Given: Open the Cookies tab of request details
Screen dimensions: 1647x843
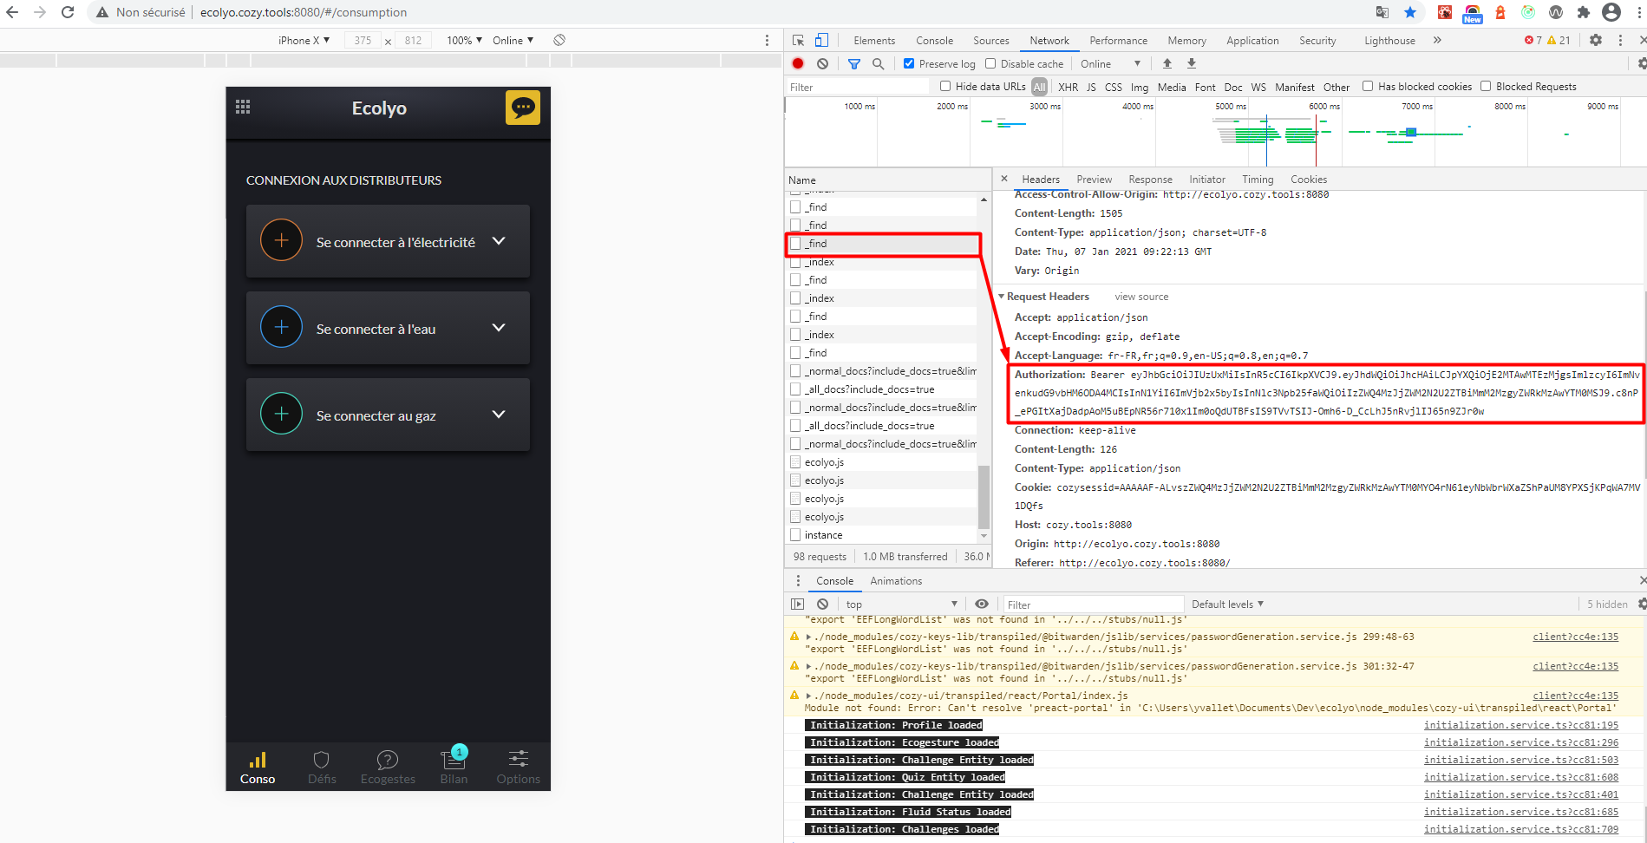Looking at the screenshot, I should click(x=1309, y=180).
